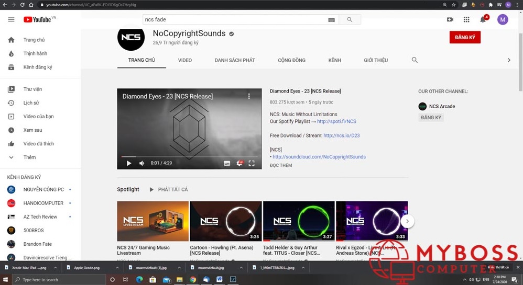Click the red ĐĂNG KÝ subscribe button
This screenshot has width=523, height=285.
coord(464,38)
